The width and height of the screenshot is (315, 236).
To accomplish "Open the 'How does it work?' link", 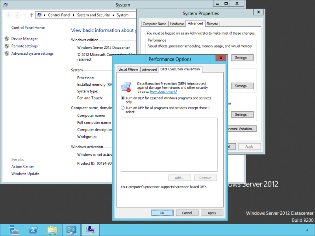I will coord(163,92).
